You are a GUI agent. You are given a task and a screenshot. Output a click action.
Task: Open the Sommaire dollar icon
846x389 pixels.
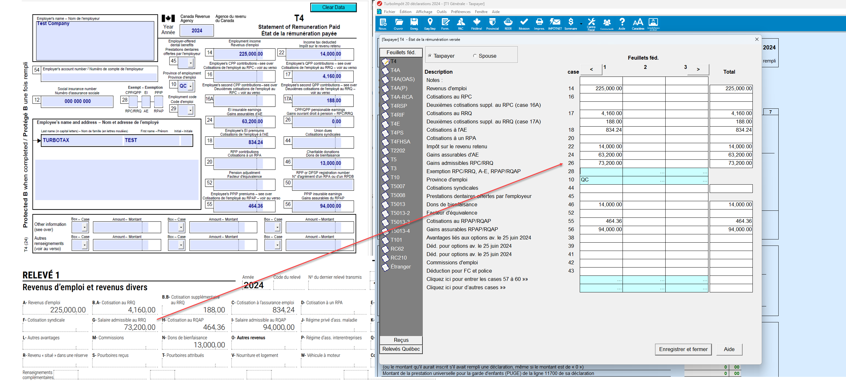(571, 24)
